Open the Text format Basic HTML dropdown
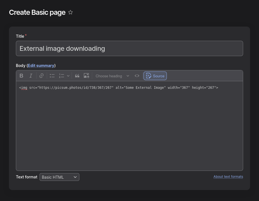This screenshot has width=259, height=201. (60, 177)
